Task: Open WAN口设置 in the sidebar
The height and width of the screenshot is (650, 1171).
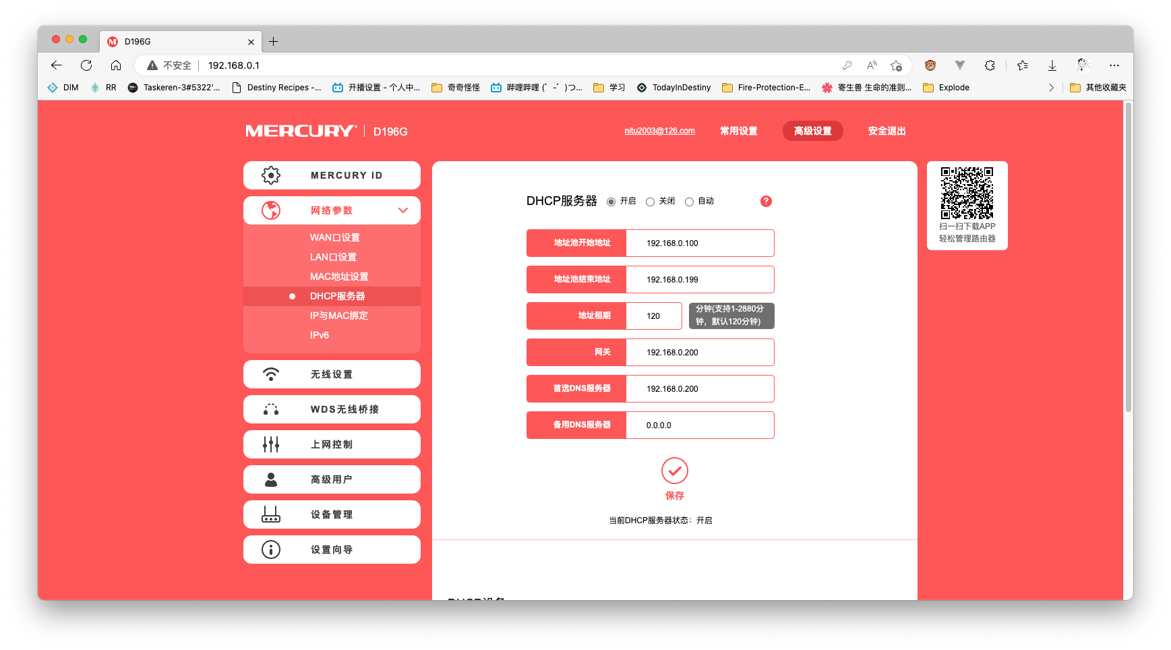Action: [334, 237]
